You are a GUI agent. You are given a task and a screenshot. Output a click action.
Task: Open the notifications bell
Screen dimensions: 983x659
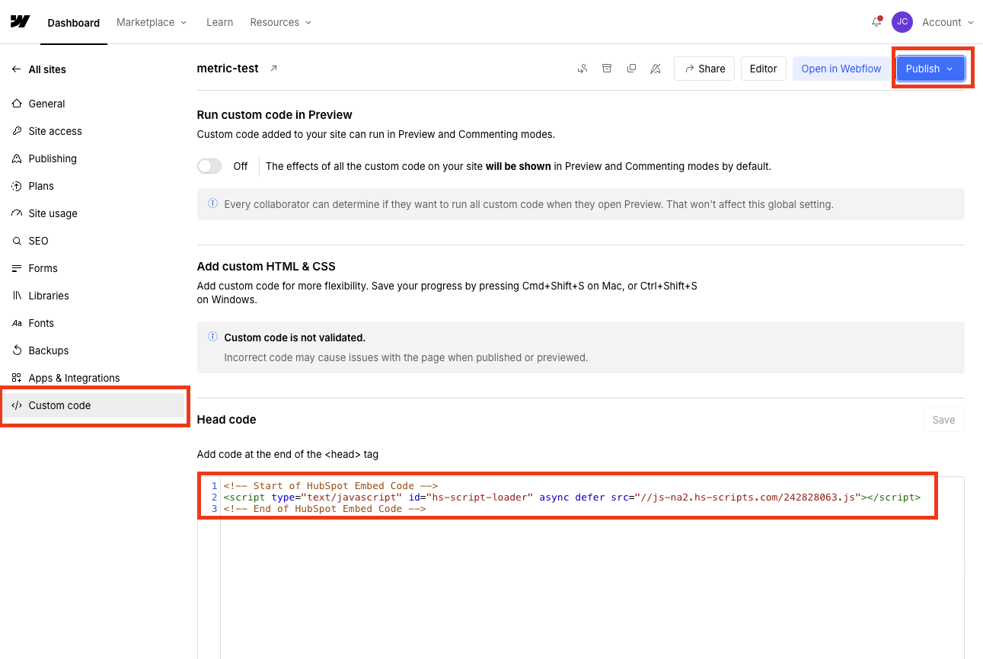pyautogui.click(x=876, y=22)
